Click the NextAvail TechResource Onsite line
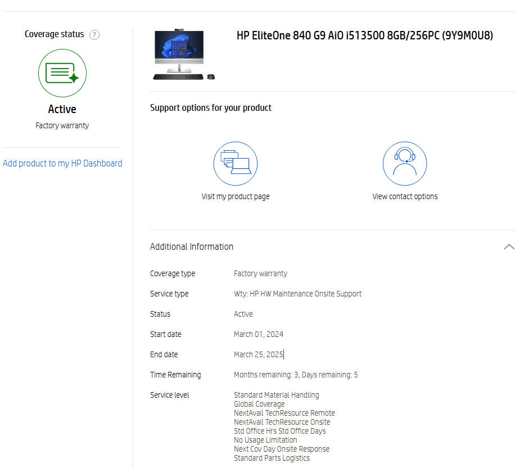 [x=282, y=422]
